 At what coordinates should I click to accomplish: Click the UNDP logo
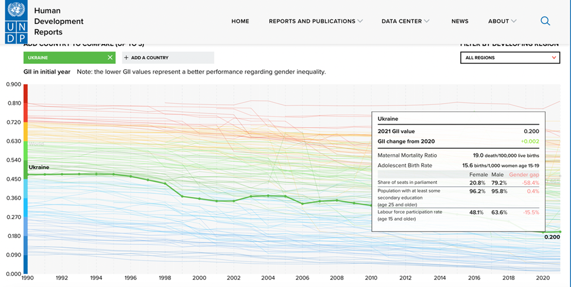[16, 22]
